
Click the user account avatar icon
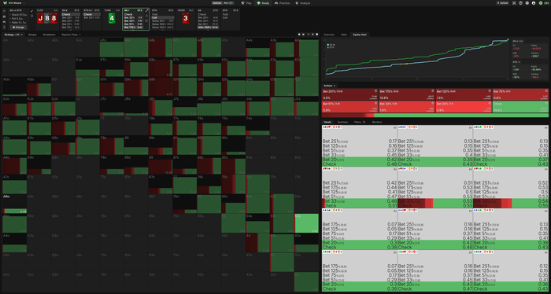click(534, 3)
